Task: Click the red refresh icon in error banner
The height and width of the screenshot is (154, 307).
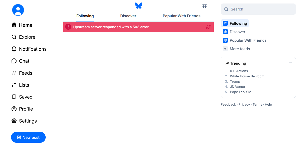Action: point(208,27)
